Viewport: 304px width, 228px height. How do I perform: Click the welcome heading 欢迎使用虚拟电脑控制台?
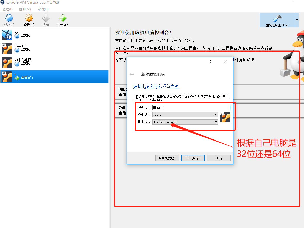tap(143, 32)
